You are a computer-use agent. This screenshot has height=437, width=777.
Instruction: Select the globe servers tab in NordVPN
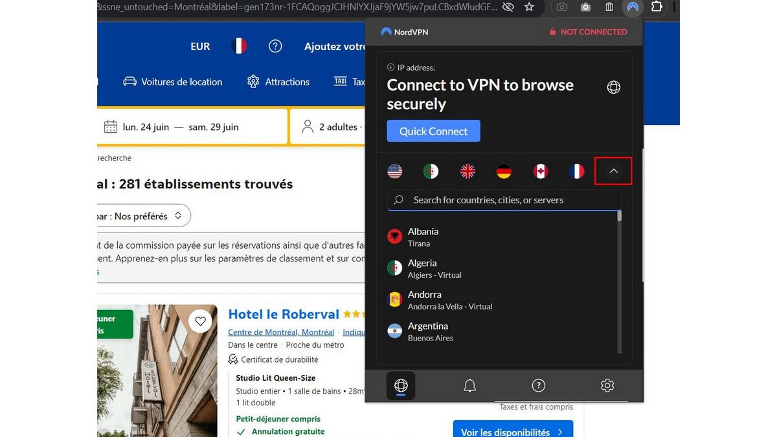(x=401, y=386)
